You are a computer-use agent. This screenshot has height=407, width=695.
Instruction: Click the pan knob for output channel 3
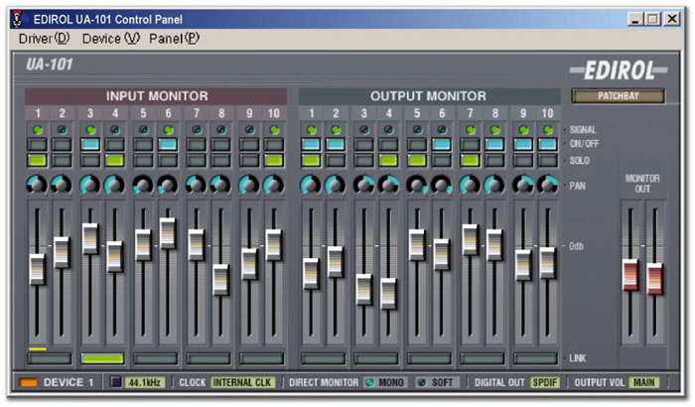click(x=363, y=185)
